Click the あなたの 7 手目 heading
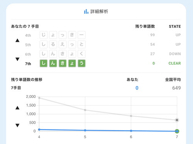Viewport: 193px width, 144px height. point(25,26)
